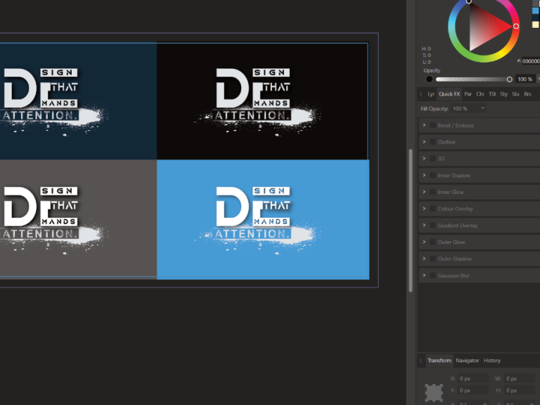This screenshot has height=405, width=540.
Task: Open the History tab
Action: click(x=492, y=361)
